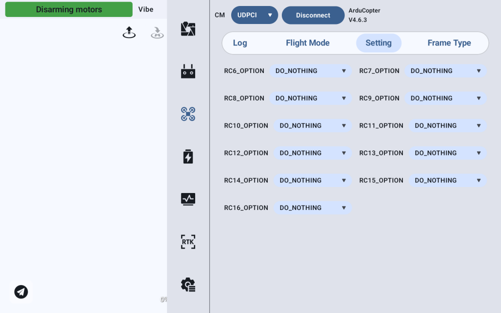Select the quadcopter drone icon
This screenshot has width=501, height=313.
click(x=188, y=114)
